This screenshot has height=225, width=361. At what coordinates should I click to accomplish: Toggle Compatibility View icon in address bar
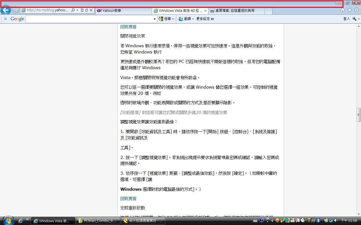point(82,10)
